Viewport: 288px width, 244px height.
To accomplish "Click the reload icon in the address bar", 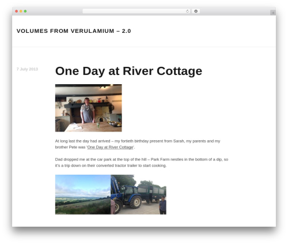I will pos(187,12).
